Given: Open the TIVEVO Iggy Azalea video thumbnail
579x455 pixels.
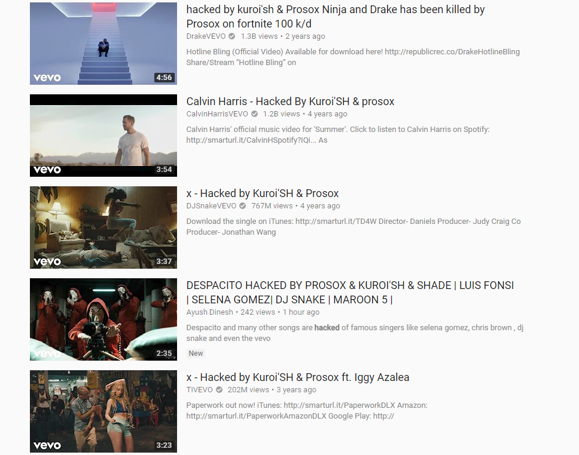Looking at the screenshot, I should [103, 411].
